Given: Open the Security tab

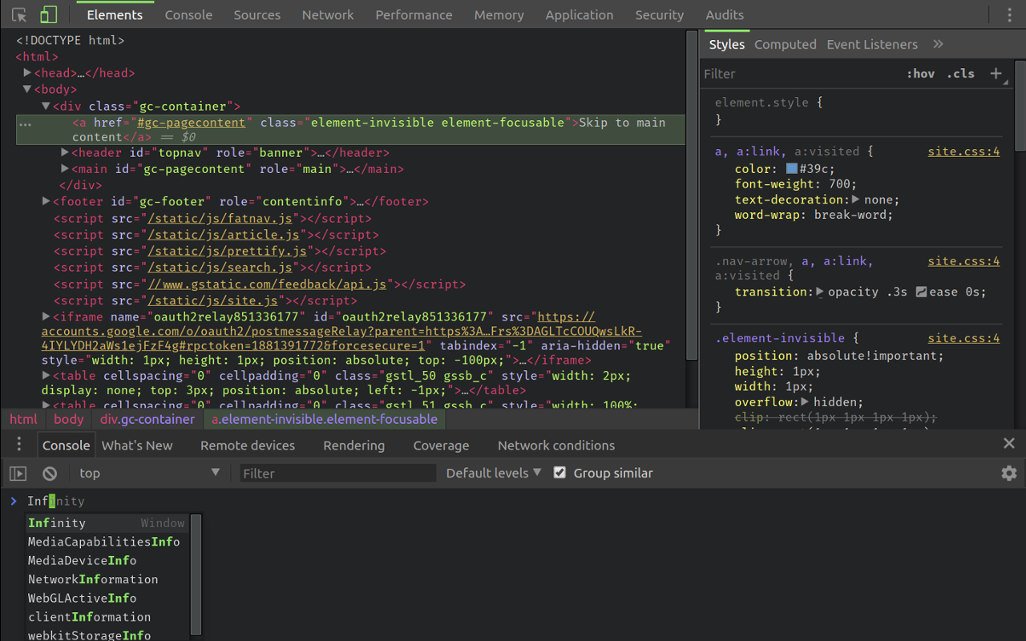Looking at the screenshot, I should coord(660,14).
